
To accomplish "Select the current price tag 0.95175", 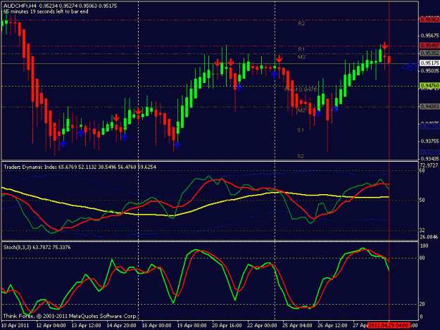I will pos(429,63).
